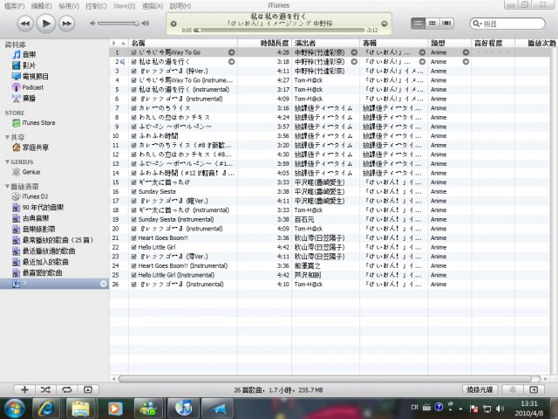Sort by 名稱 column header
This screenshot has width=558, height=419.
click(183, 43)
